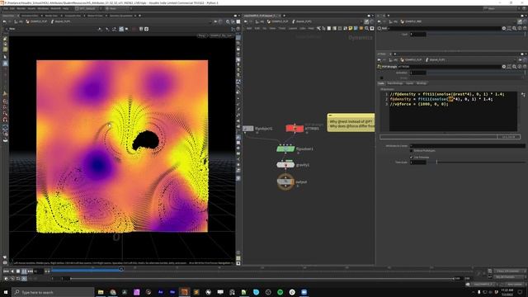Viewport: 528px width, 297px height.
Task: Open the desktop layout selector dropdown
Action: [x=87, y=8]
